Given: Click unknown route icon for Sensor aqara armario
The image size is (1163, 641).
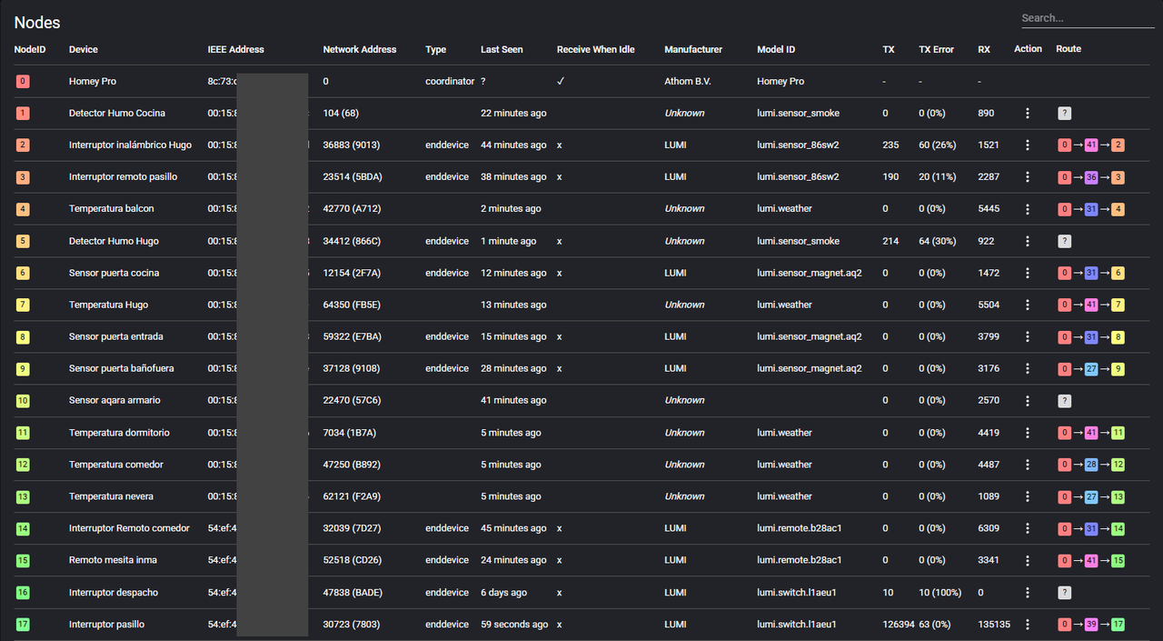Looking at the screenshot, I should click(1064, 401).
